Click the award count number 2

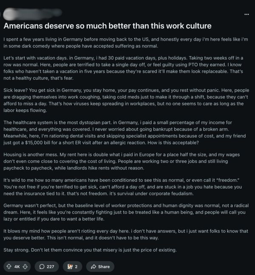[x=76, y=267]
